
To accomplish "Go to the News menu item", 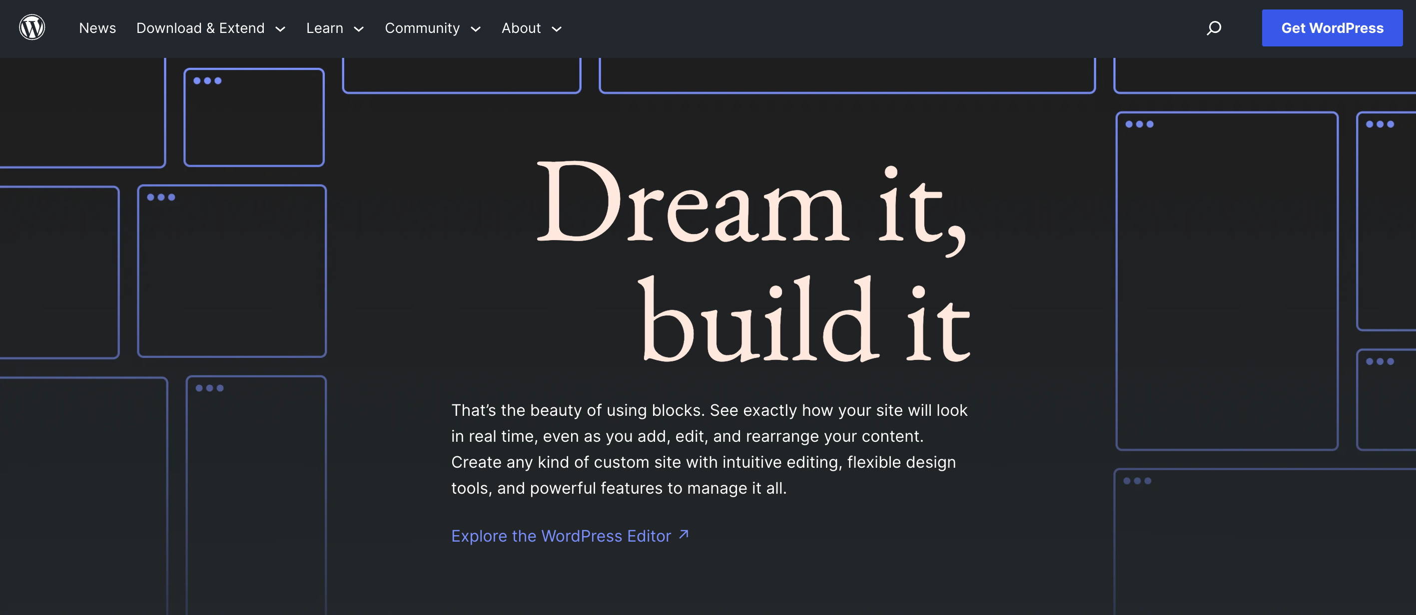I will click(x=97, y=28).
